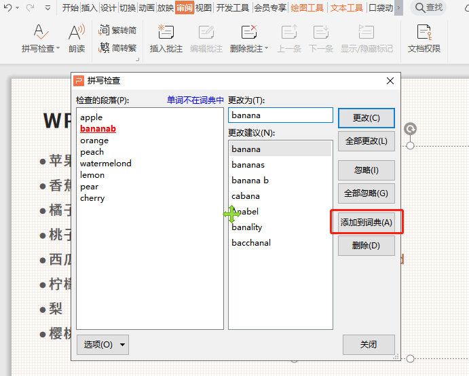
Task: Expand the quick access toolbar customize arrow
Action: coord(48,8)
